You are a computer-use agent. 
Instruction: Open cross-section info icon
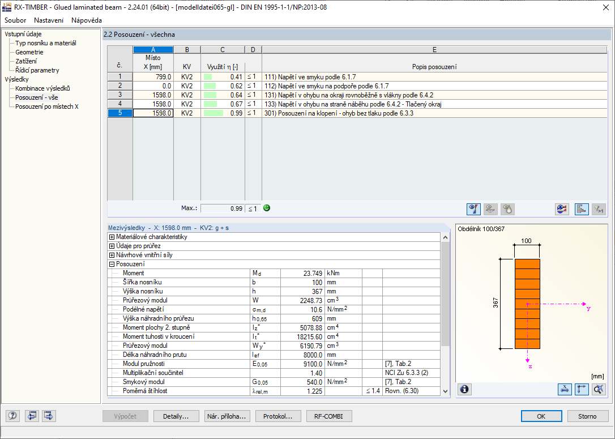464,389
